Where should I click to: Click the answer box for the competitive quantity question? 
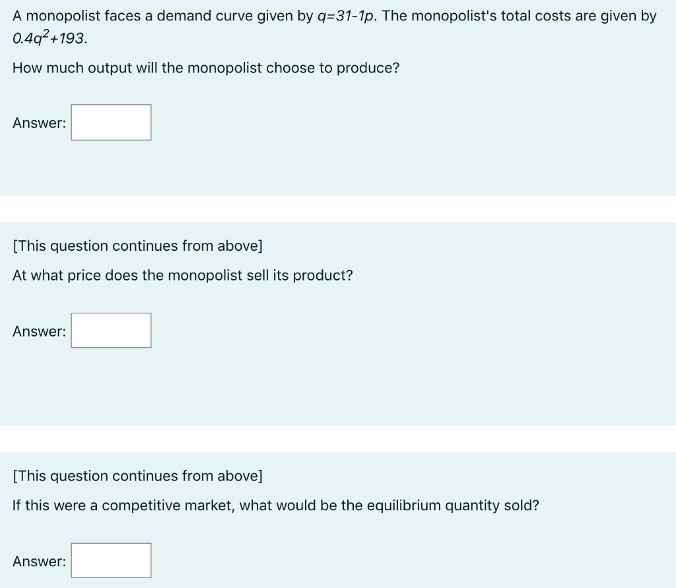(x=110, y=560)
